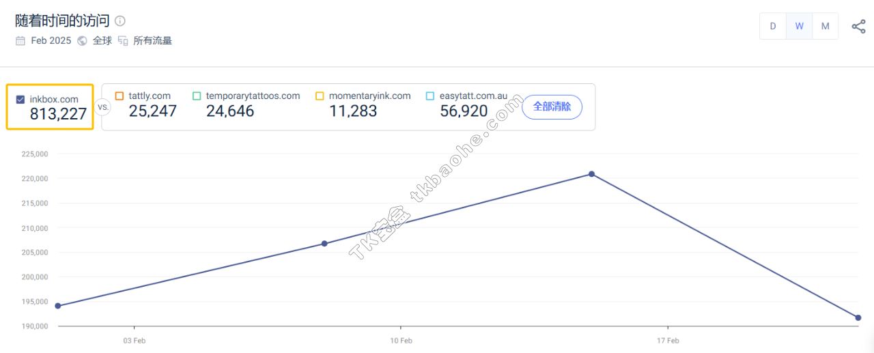Click the peak data point on chart

pos(591,174)
